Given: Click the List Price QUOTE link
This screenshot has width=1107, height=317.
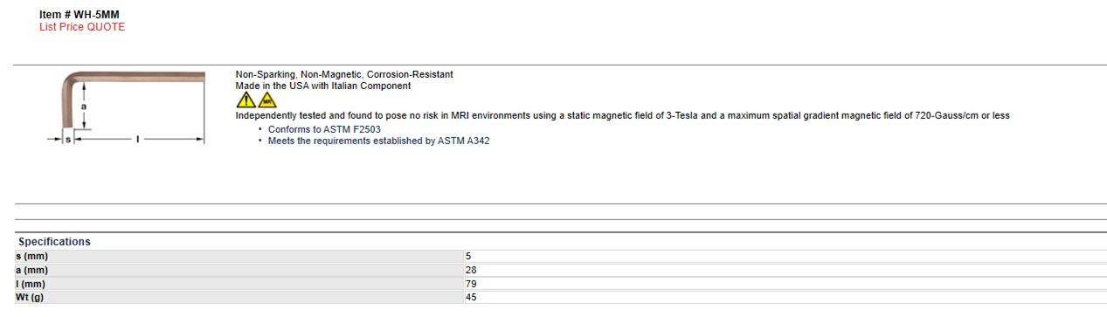Looking at the screenshot, I should [82, 27].
